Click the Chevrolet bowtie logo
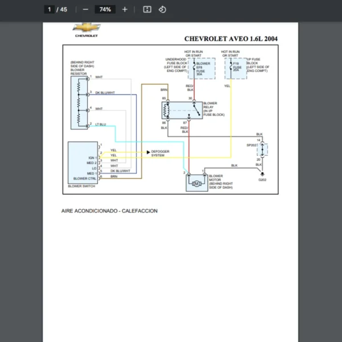Viewport: 342px width, 342px height. (87, 27)
